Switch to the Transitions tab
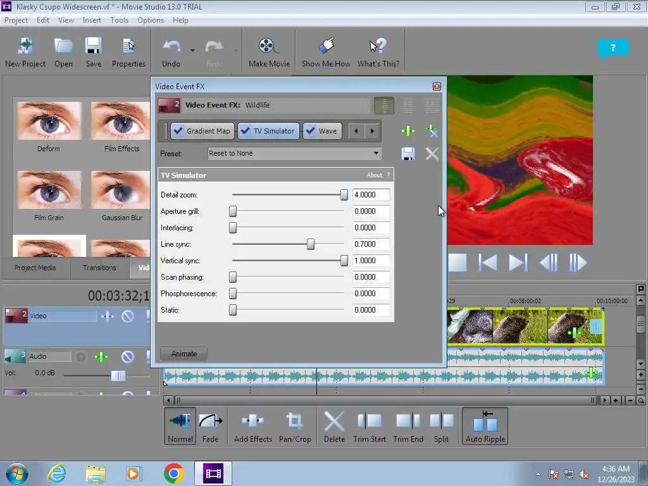 pos(99,268)
